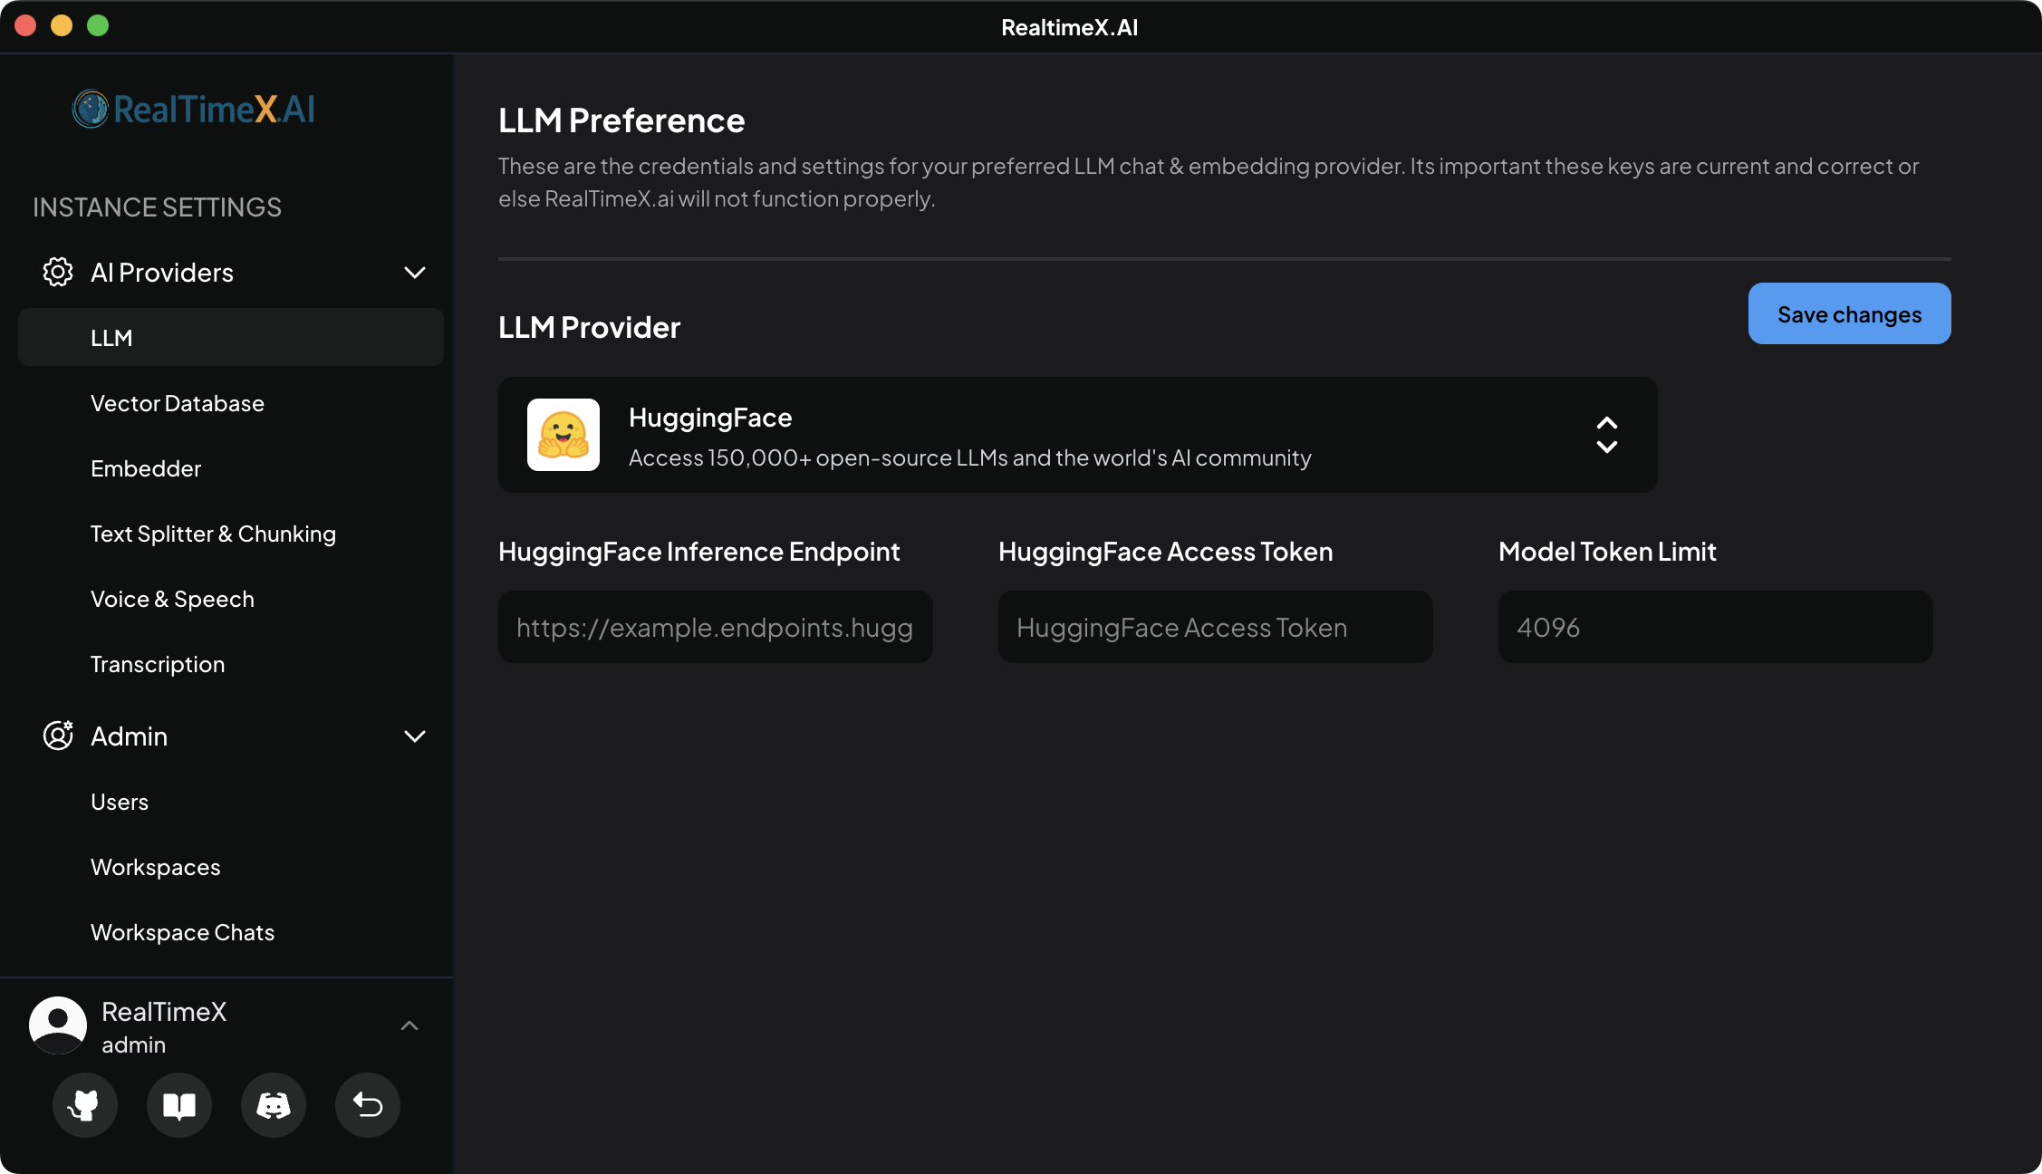
Task: Open the documentation book icon
Action: [x=178, y=1105]
